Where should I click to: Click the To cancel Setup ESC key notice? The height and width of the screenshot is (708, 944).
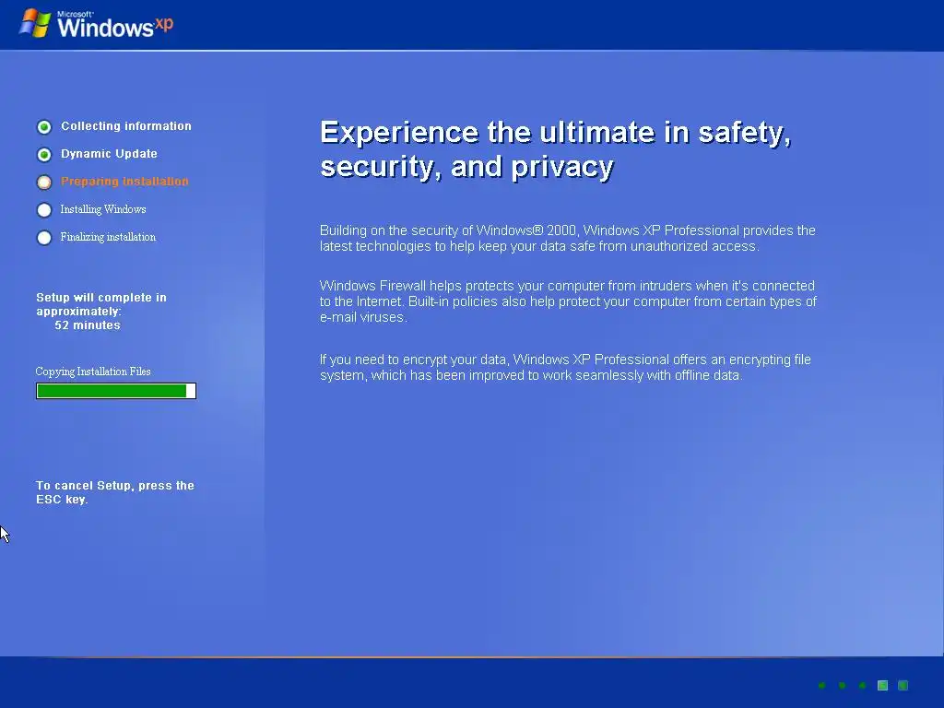[115, 492]
